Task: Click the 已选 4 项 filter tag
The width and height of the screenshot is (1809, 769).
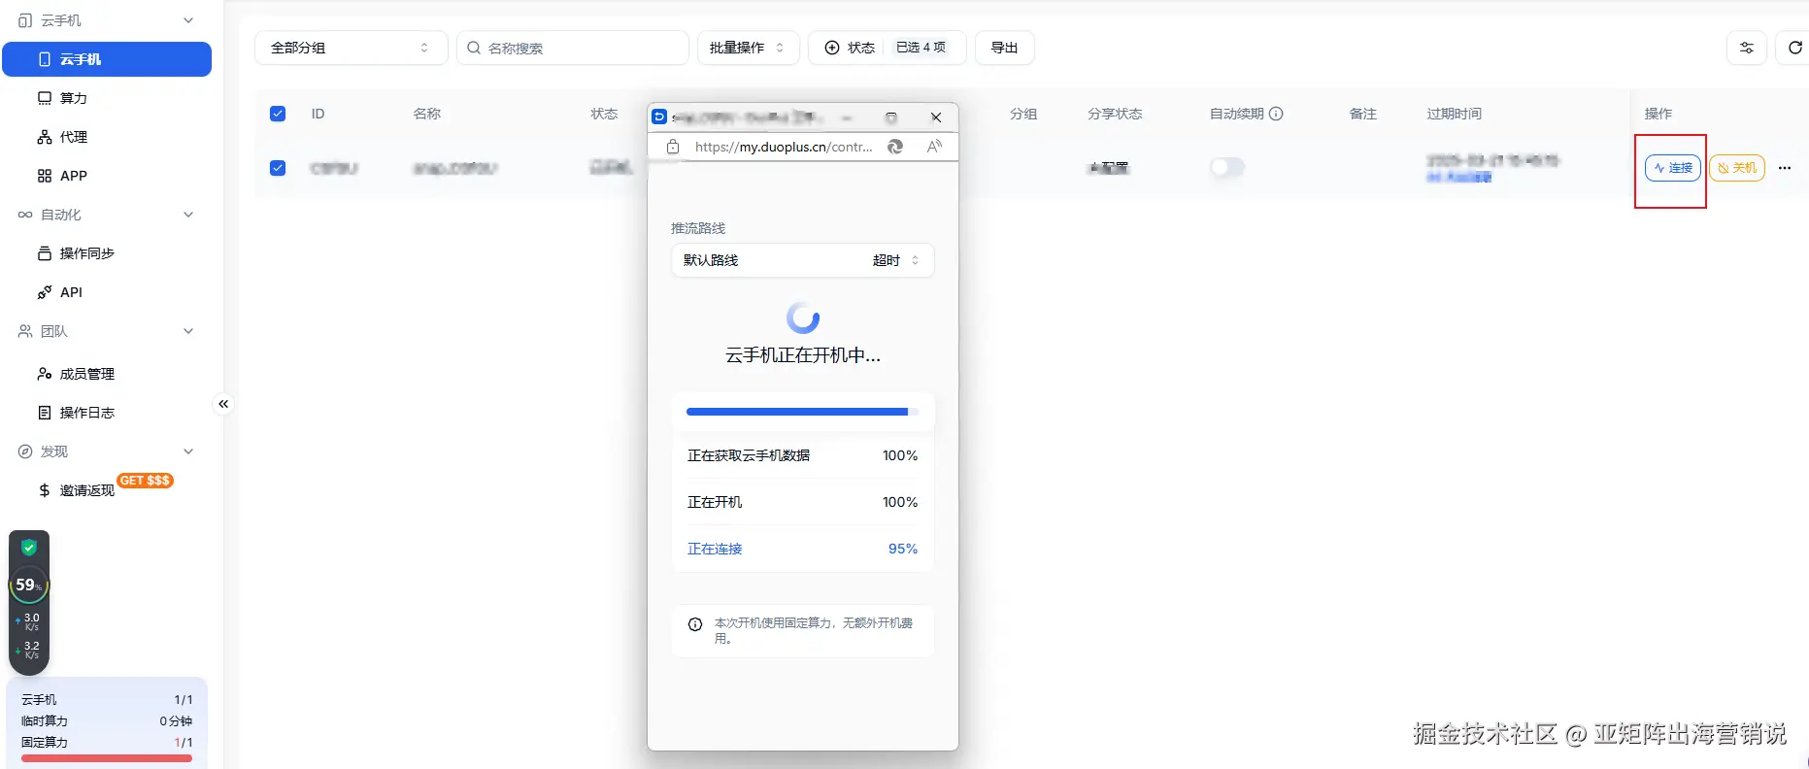Action: pos(921,48)
